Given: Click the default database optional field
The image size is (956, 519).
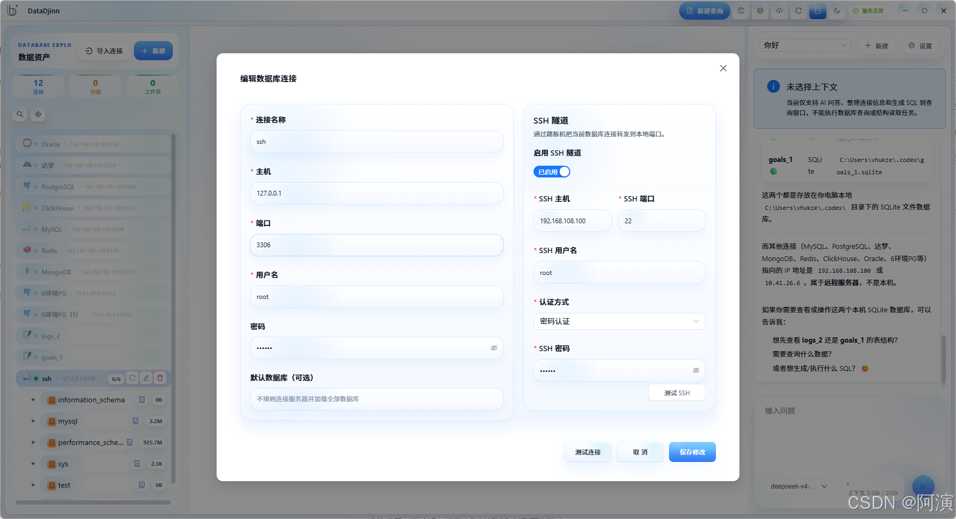Looking at the screenshot, I should click(377, 399).
